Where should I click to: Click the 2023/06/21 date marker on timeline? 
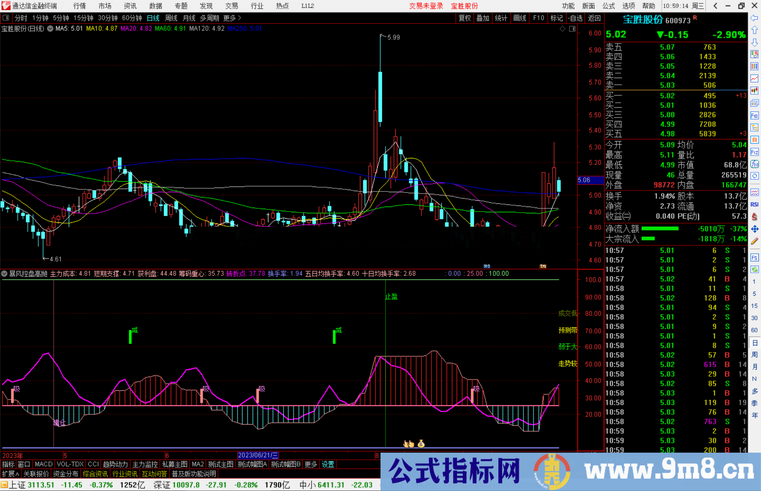pos(258,455)
